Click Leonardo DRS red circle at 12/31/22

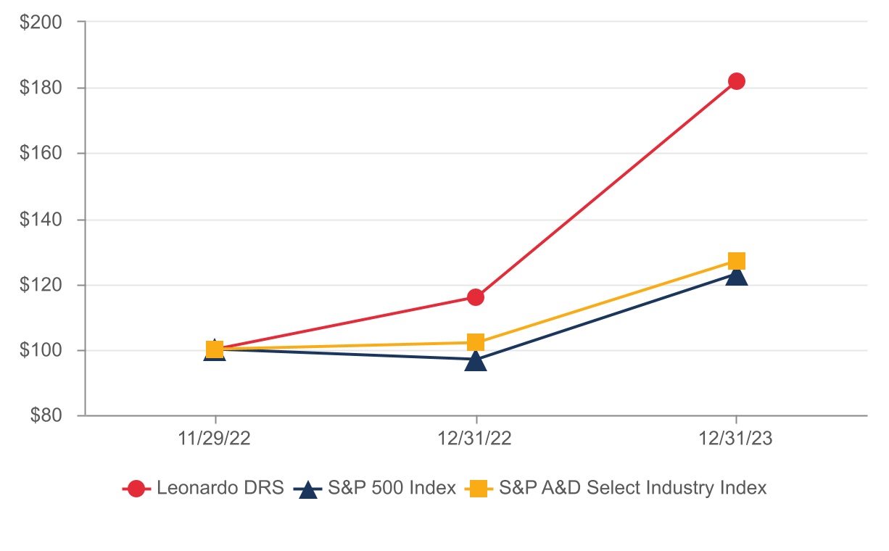click(x=476, y=297)
